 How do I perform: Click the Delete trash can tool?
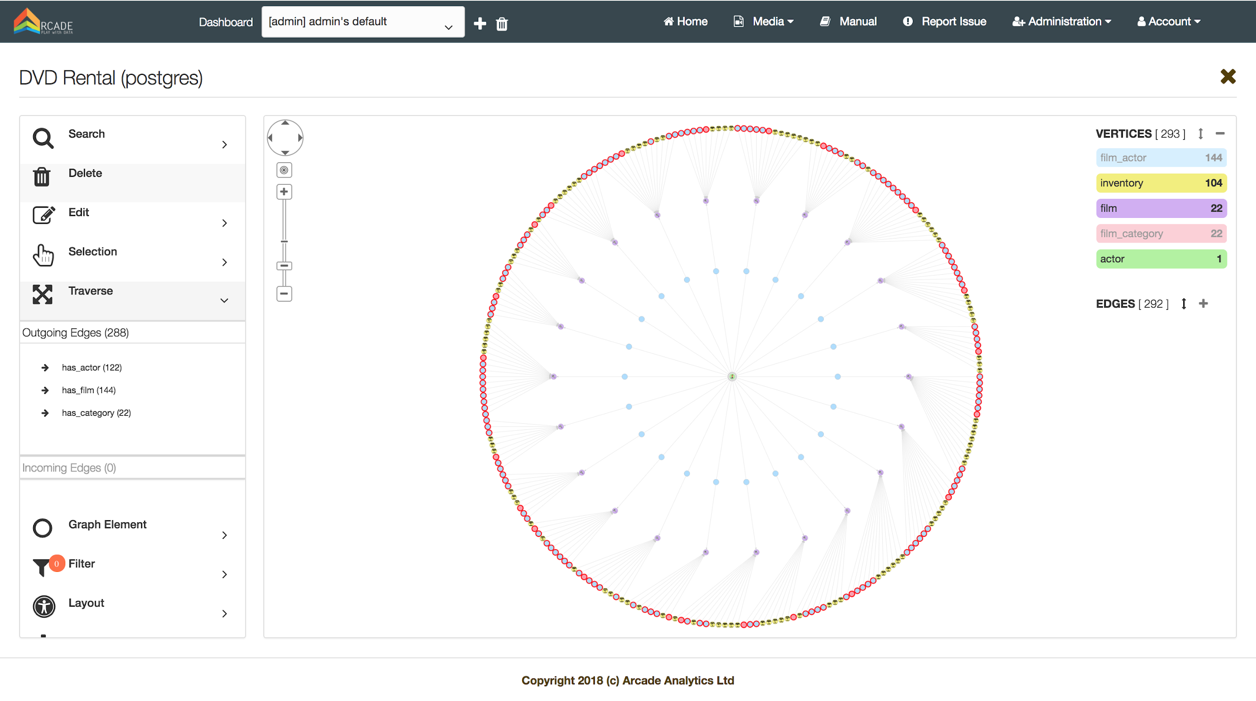(x=42, y=177)
